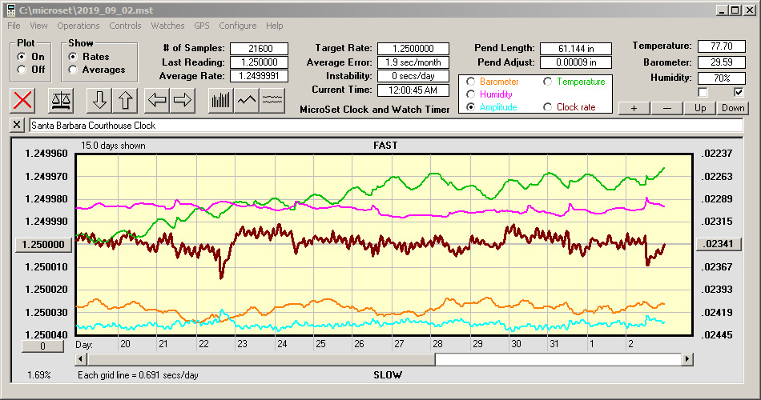Select the Clock rate radio option
761x400 pixels.
coord(547,107)
